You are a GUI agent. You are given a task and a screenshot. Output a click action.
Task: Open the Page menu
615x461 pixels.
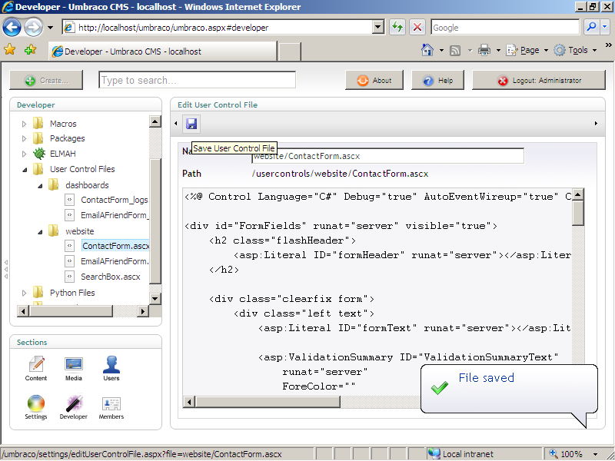point(527,50)
